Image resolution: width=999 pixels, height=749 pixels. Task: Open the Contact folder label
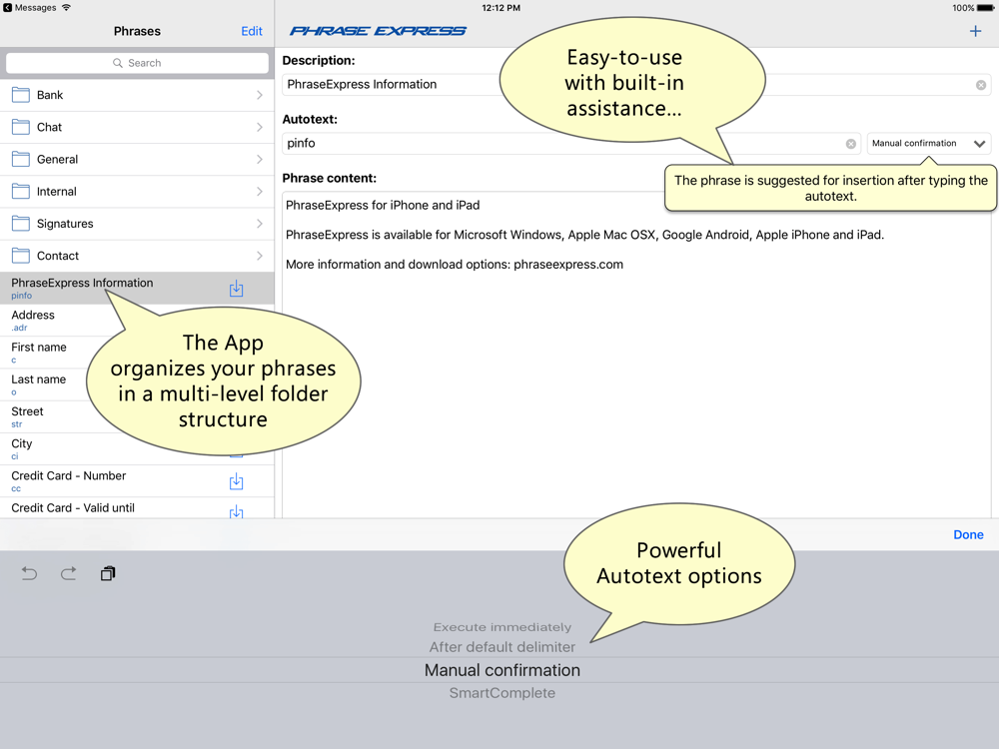[58, 256]
